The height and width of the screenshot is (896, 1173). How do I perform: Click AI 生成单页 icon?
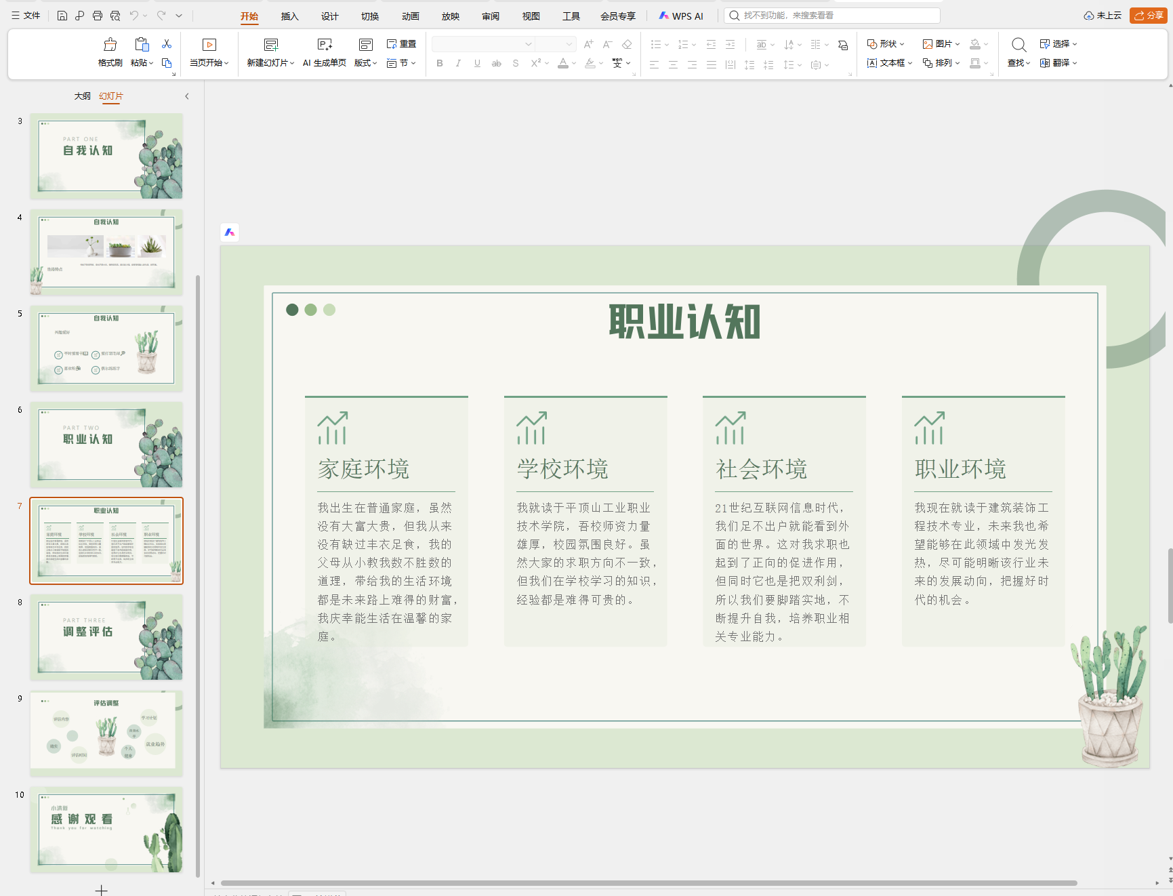pos(325,45)
